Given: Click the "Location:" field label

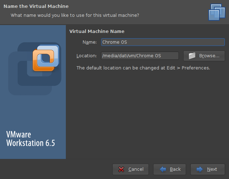Looking at the screenshot, I should click(x=87, y=56).
